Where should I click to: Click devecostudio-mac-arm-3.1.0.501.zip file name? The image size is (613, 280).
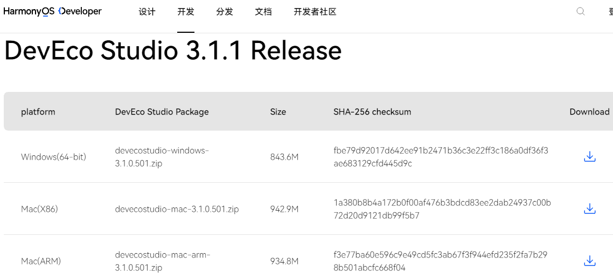(x=163, y=261)
